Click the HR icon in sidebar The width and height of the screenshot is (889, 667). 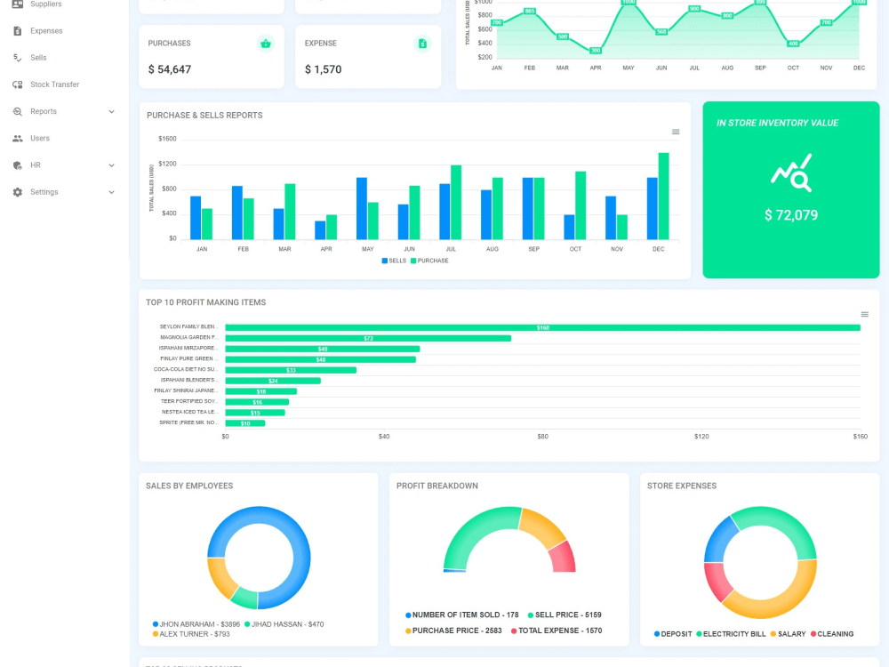(18, 165)
